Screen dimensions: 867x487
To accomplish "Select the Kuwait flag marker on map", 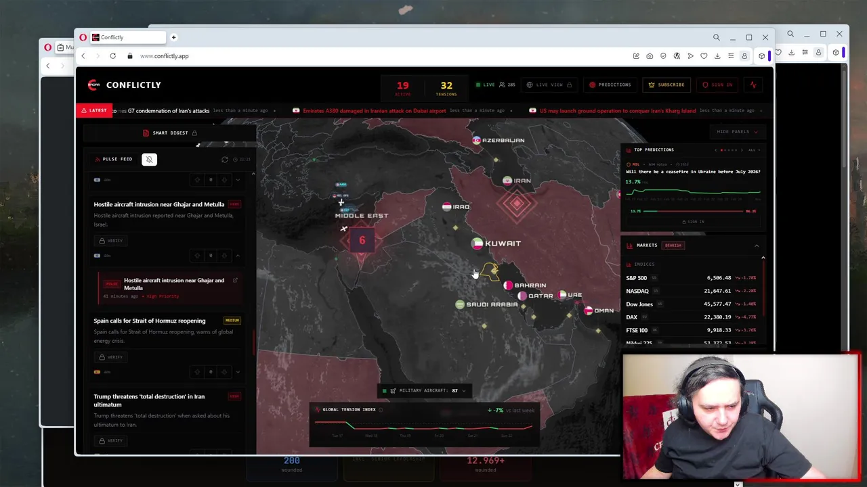I will (x=477, y=243).
